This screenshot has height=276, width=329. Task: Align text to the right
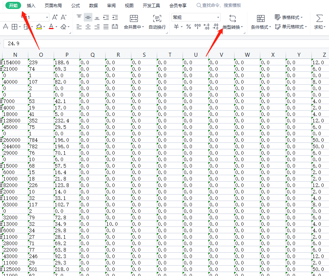pos(97,27)
